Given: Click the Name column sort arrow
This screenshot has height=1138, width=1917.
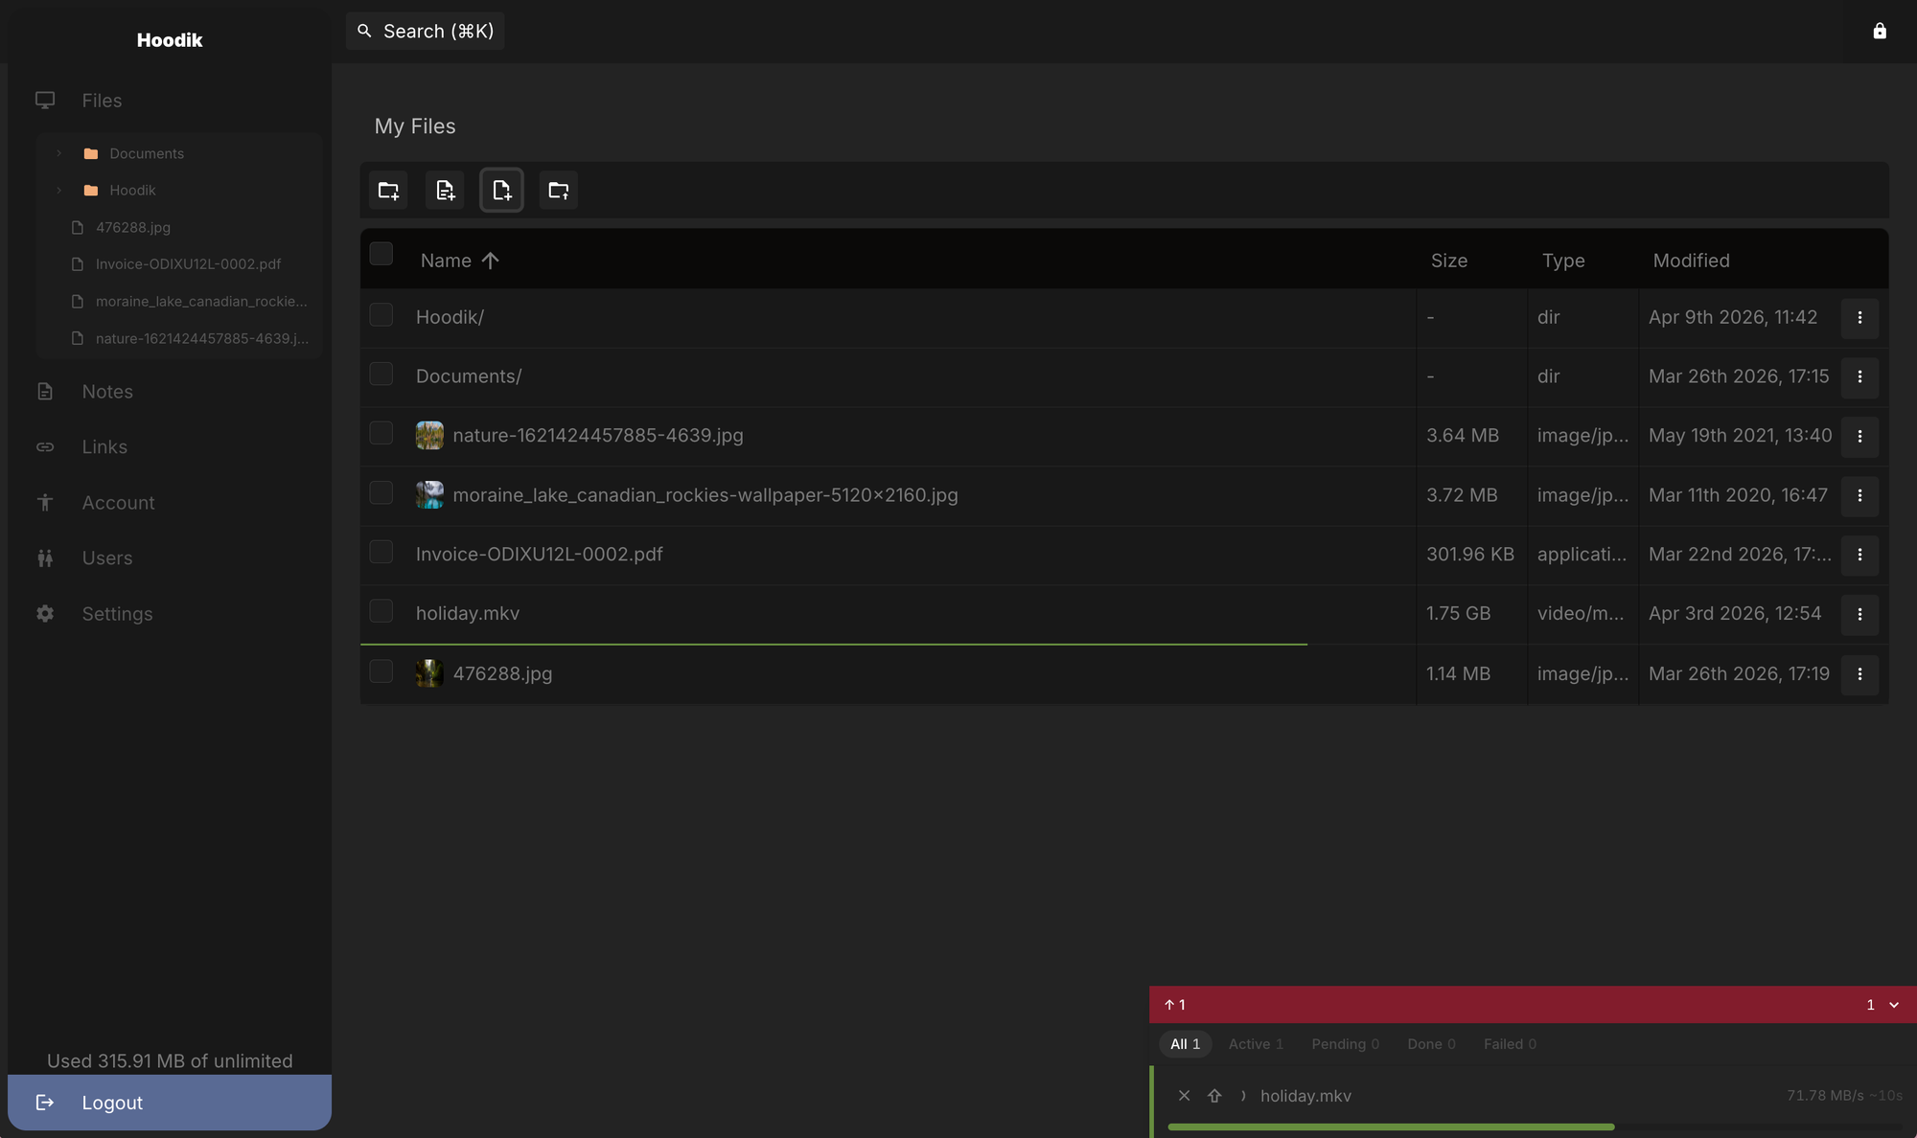Looking at the screenshot, I should coord(491,261).
